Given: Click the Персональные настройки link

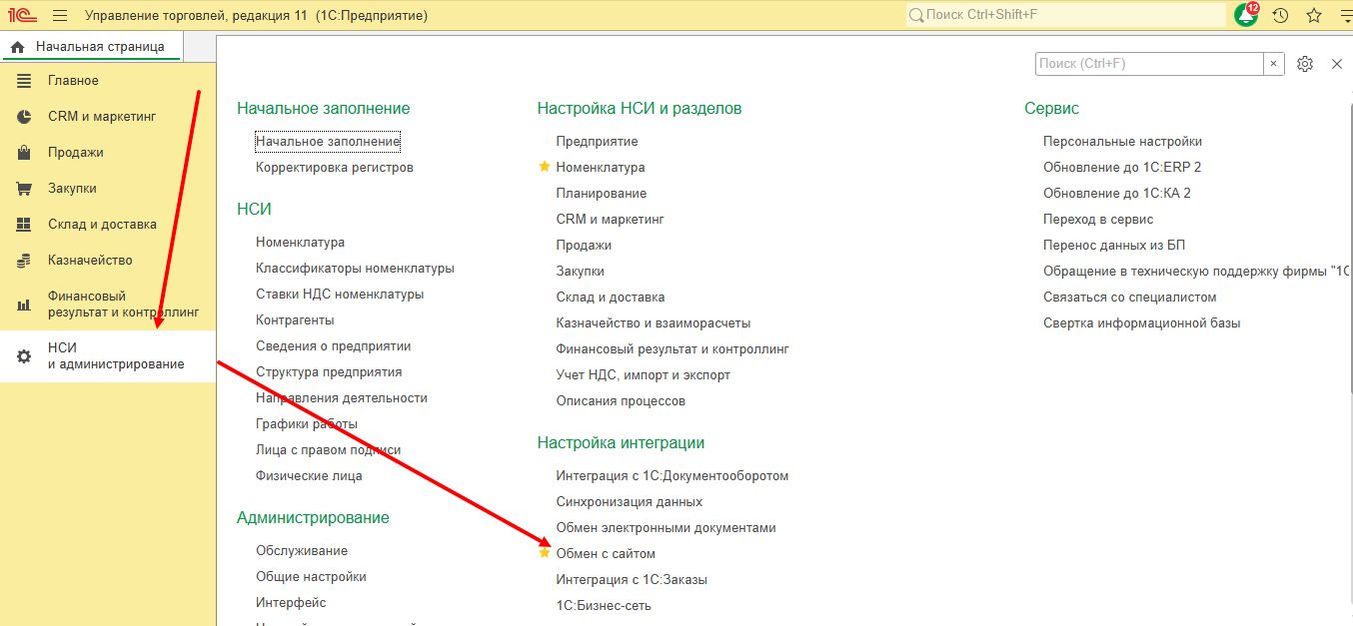Looking at the screenshot, I should (x=1122, y=142).
